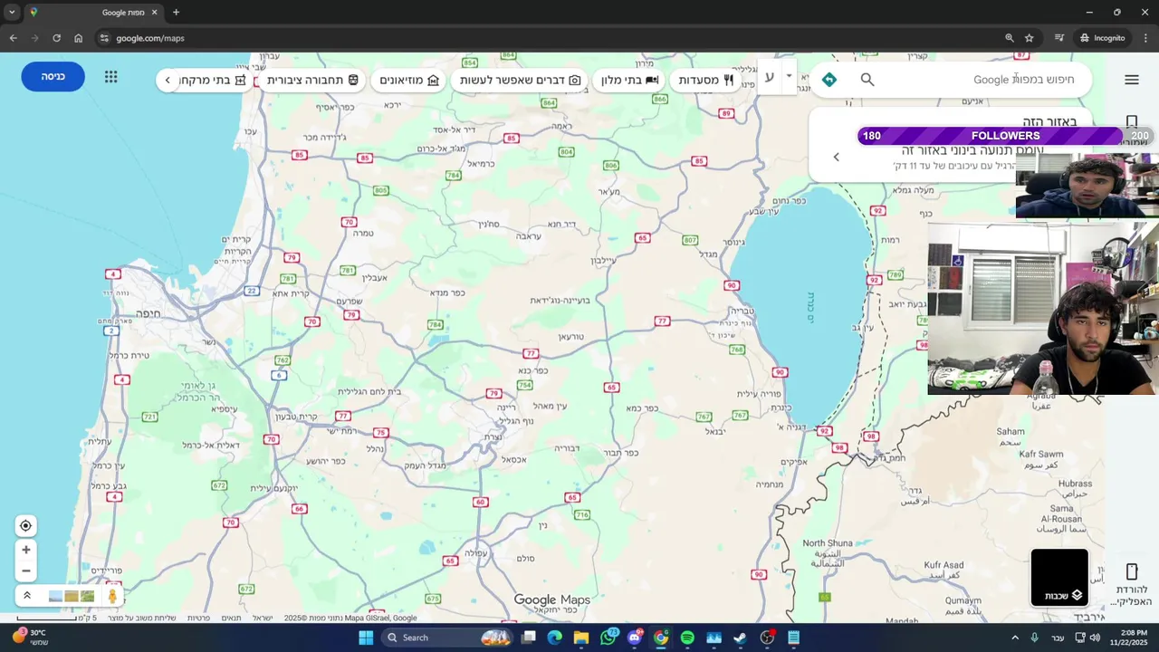Click the taskbar volume speaker icon

pos(1095,638)
